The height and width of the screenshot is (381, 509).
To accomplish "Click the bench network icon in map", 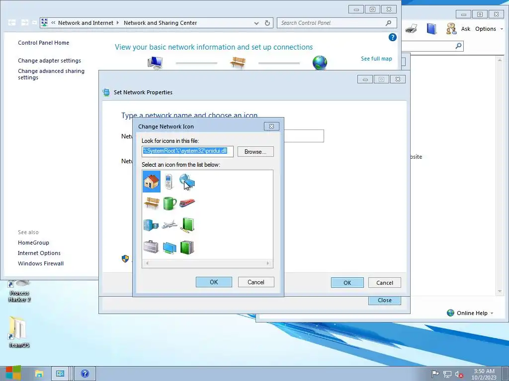I will (x=238, y=62).
